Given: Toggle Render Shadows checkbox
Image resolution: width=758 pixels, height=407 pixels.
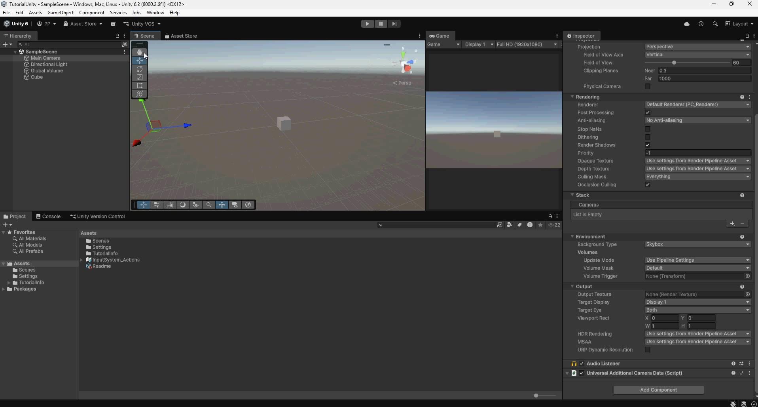Looking at the screenshot, I should click(648, 145).
